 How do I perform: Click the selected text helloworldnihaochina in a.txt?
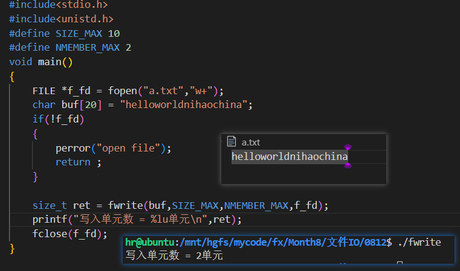(x=290, y=156)
